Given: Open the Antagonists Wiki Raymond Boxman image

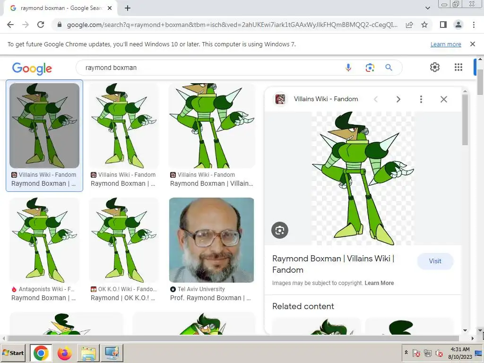Looking at the screenshot, I should tap(44, 240).
